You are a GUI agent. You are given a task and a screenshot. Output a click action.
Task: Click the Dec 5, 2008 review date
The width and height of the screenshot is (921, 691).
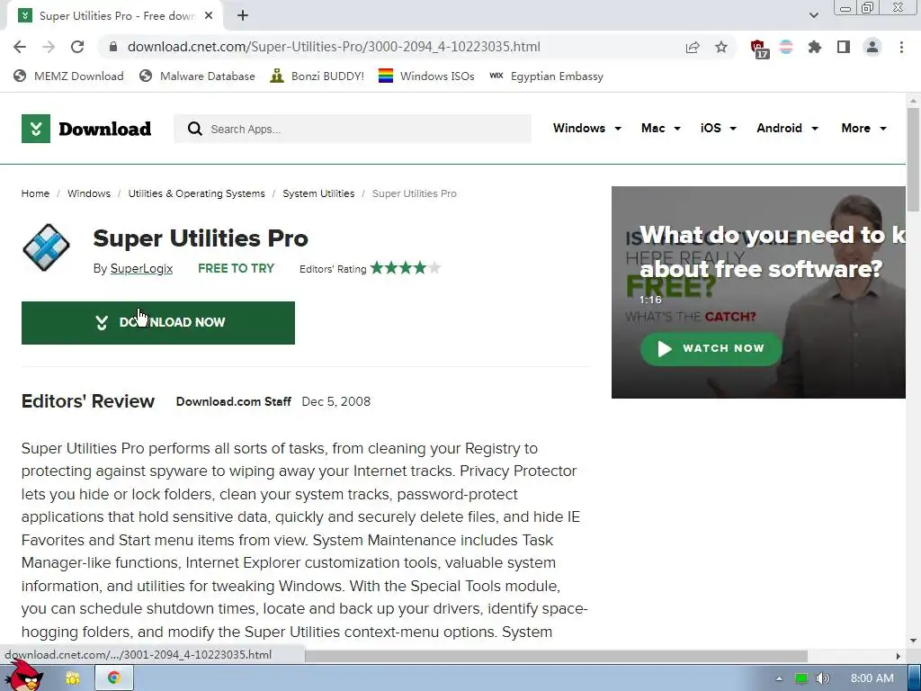(336, 401)
